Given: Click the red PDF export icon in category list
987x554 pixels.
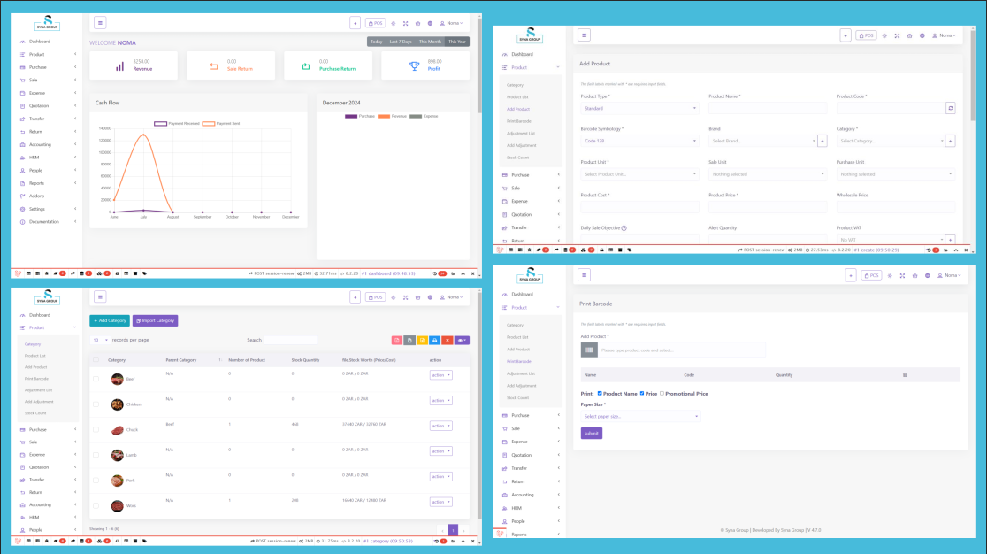Looking at the screenshot, I should pos(396,340).
